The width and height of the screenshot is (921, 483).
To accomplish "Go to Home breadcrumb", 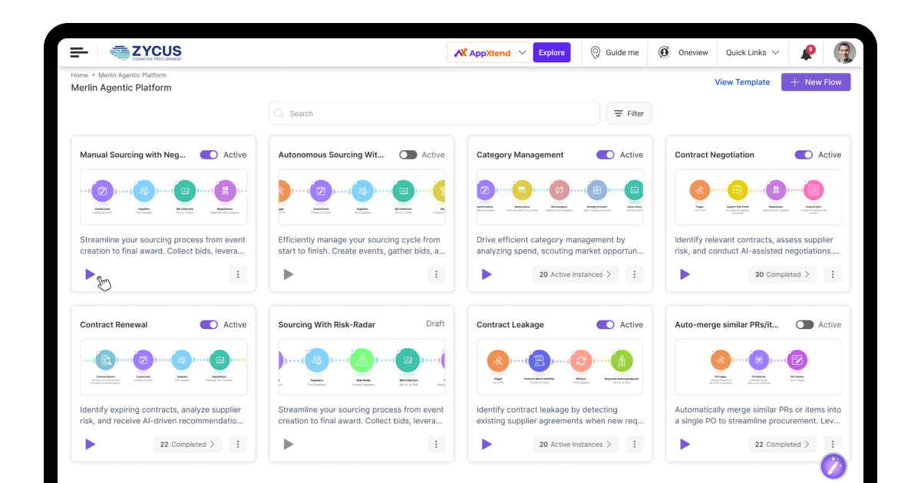I will coord(80,75).
